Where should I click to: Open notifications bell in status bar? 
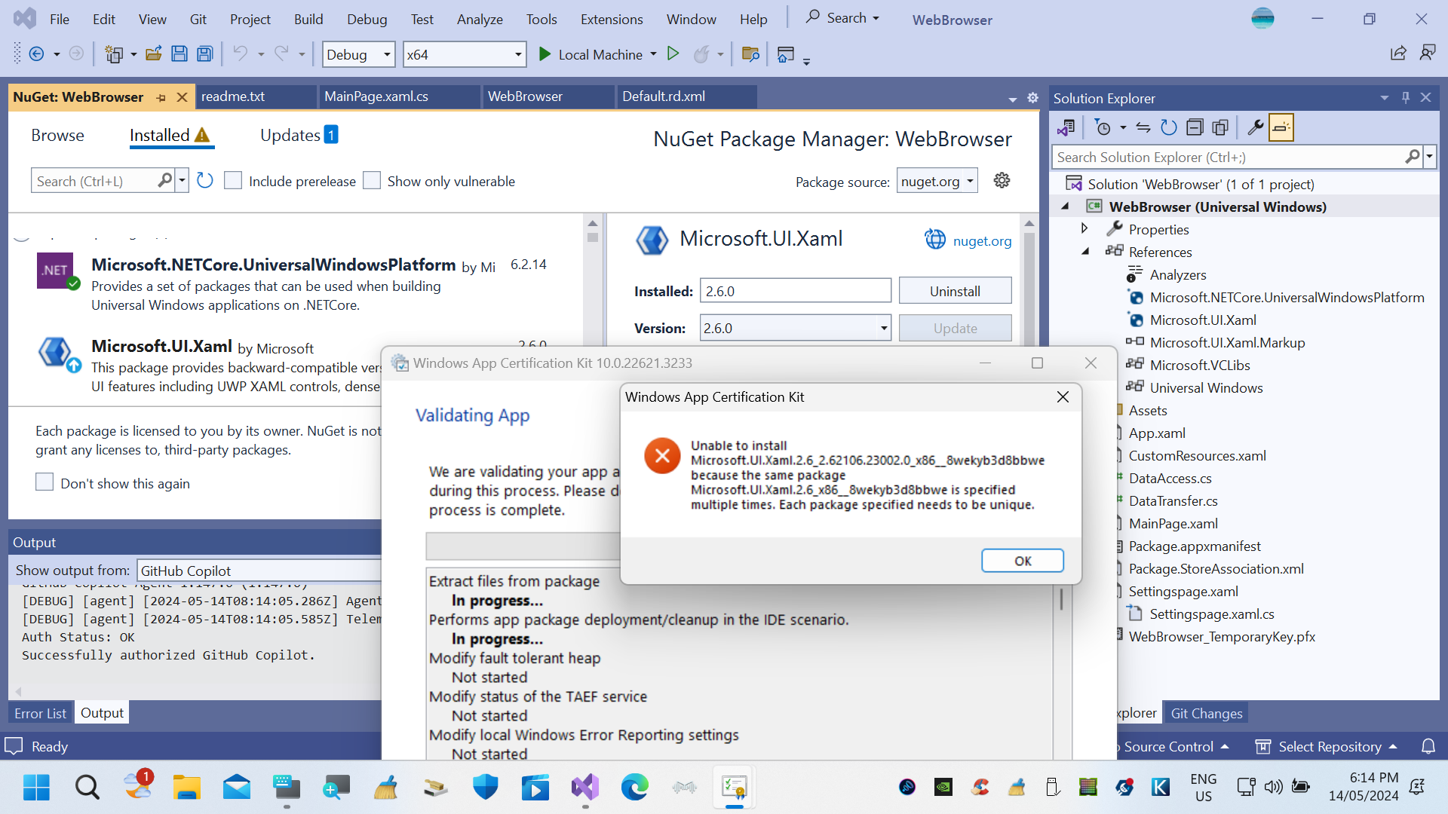click(x=1428, y=746)
